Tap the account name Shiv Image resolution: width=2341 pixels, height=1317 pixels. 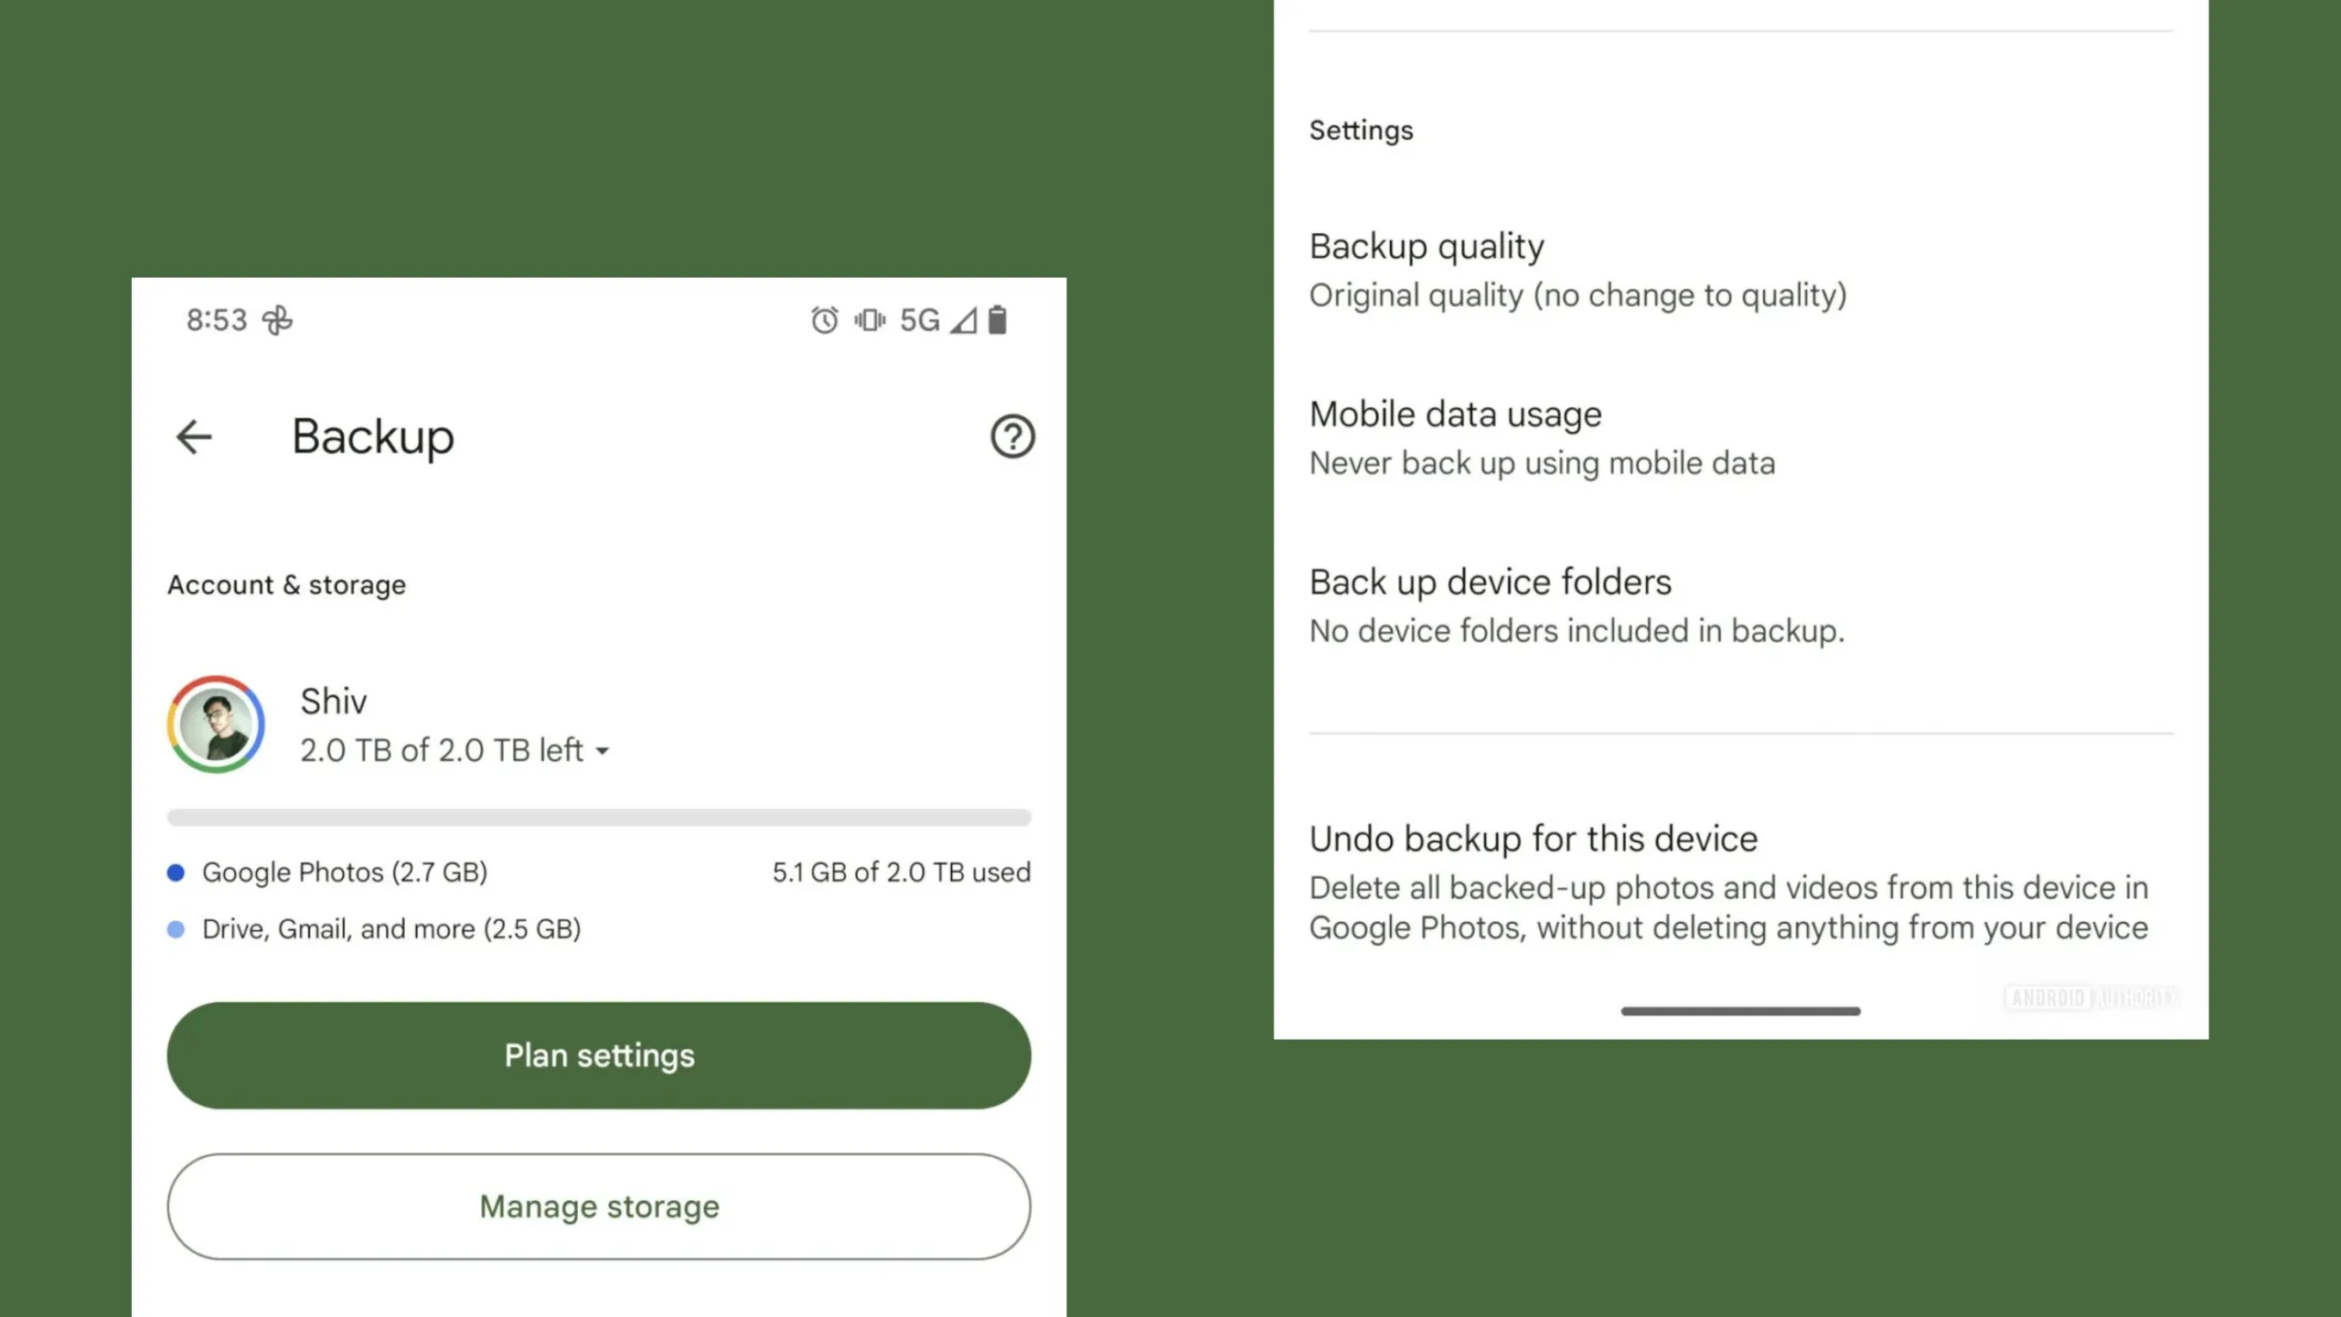click(x=334, y=701)
